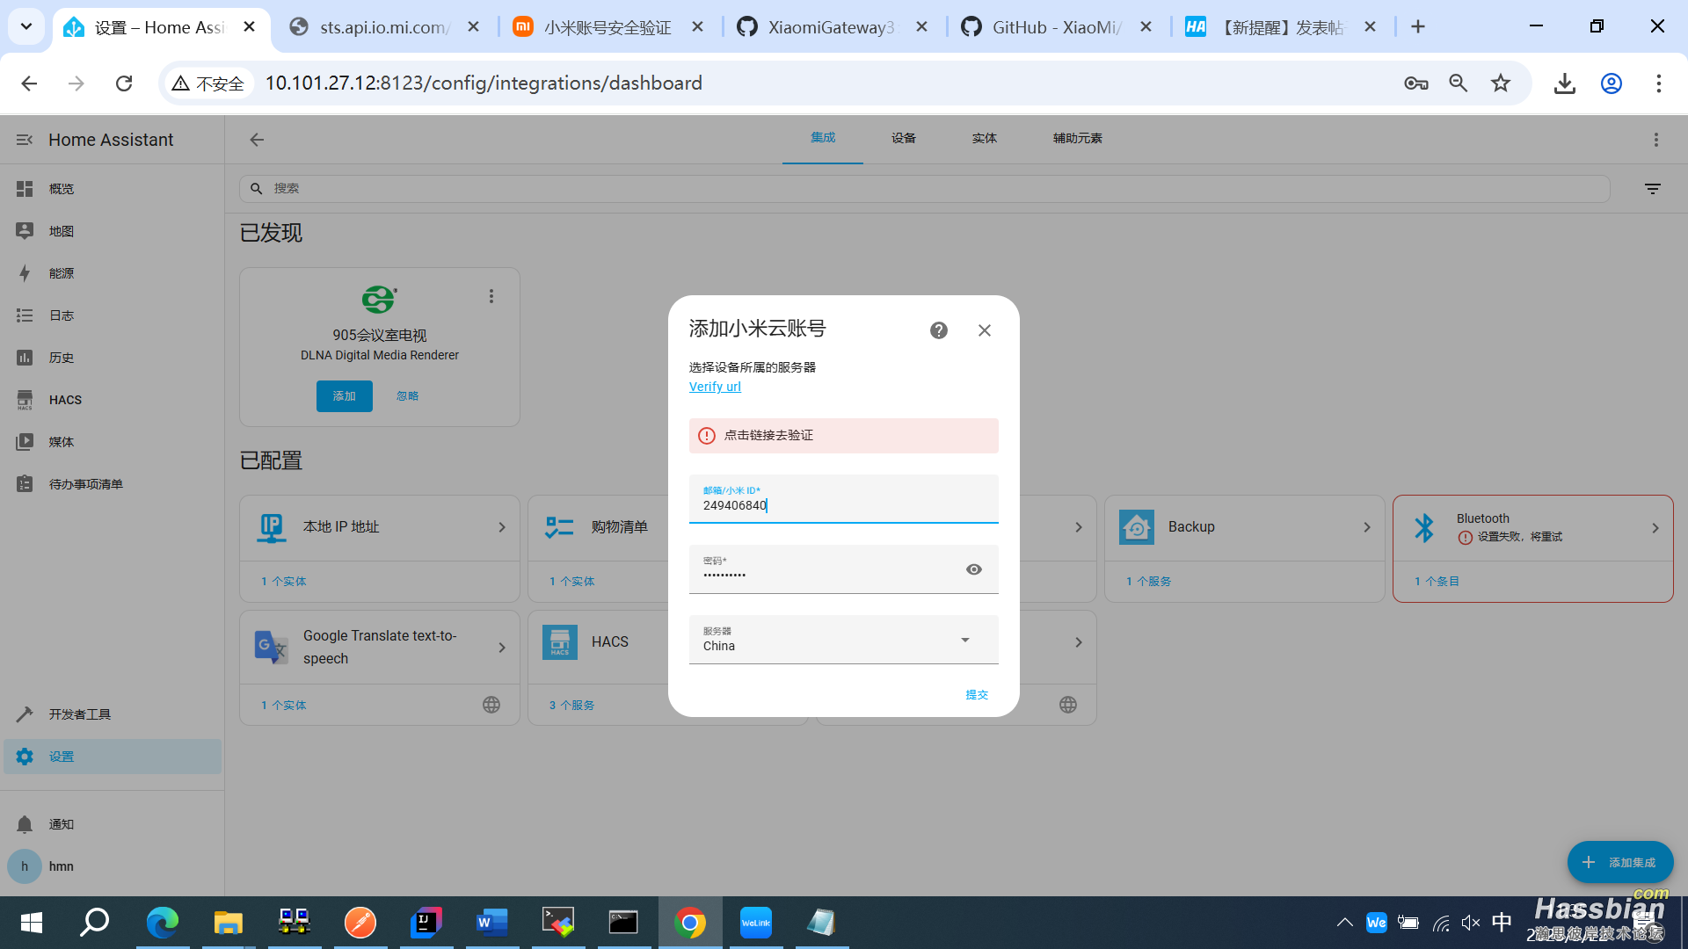Screen dimensions: 1688x949
Task: Open 媒体 media in sidebar
Action: 113,442
